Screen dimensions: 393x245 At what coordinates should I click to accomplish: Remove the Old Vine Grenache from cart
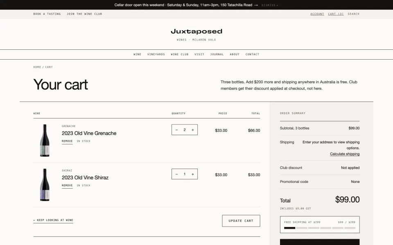pos(67,141)
